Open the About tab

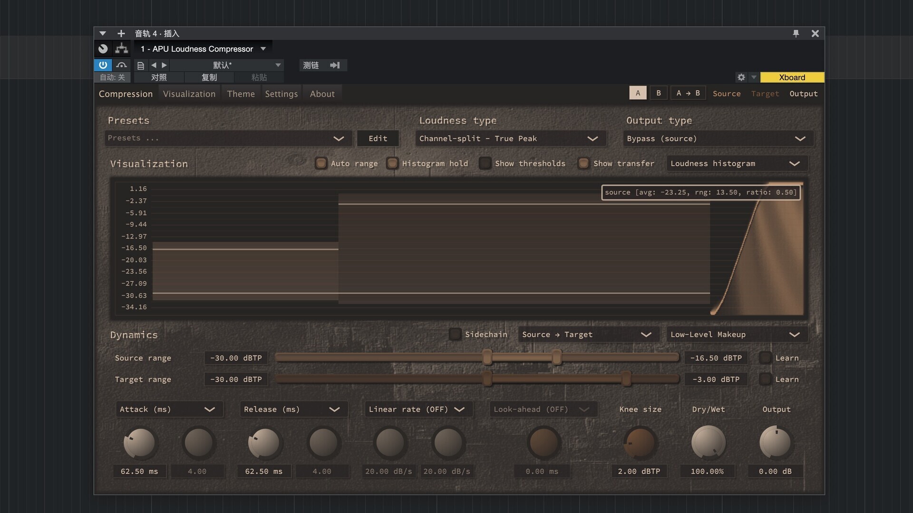[322, 94]
